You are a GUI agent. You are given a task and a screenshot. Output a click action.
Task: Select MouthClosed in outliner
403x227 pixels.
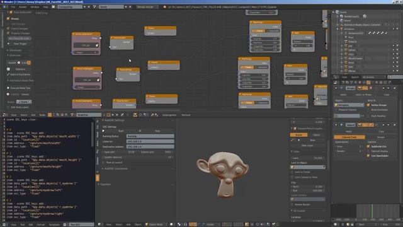[x=355, y=59]
